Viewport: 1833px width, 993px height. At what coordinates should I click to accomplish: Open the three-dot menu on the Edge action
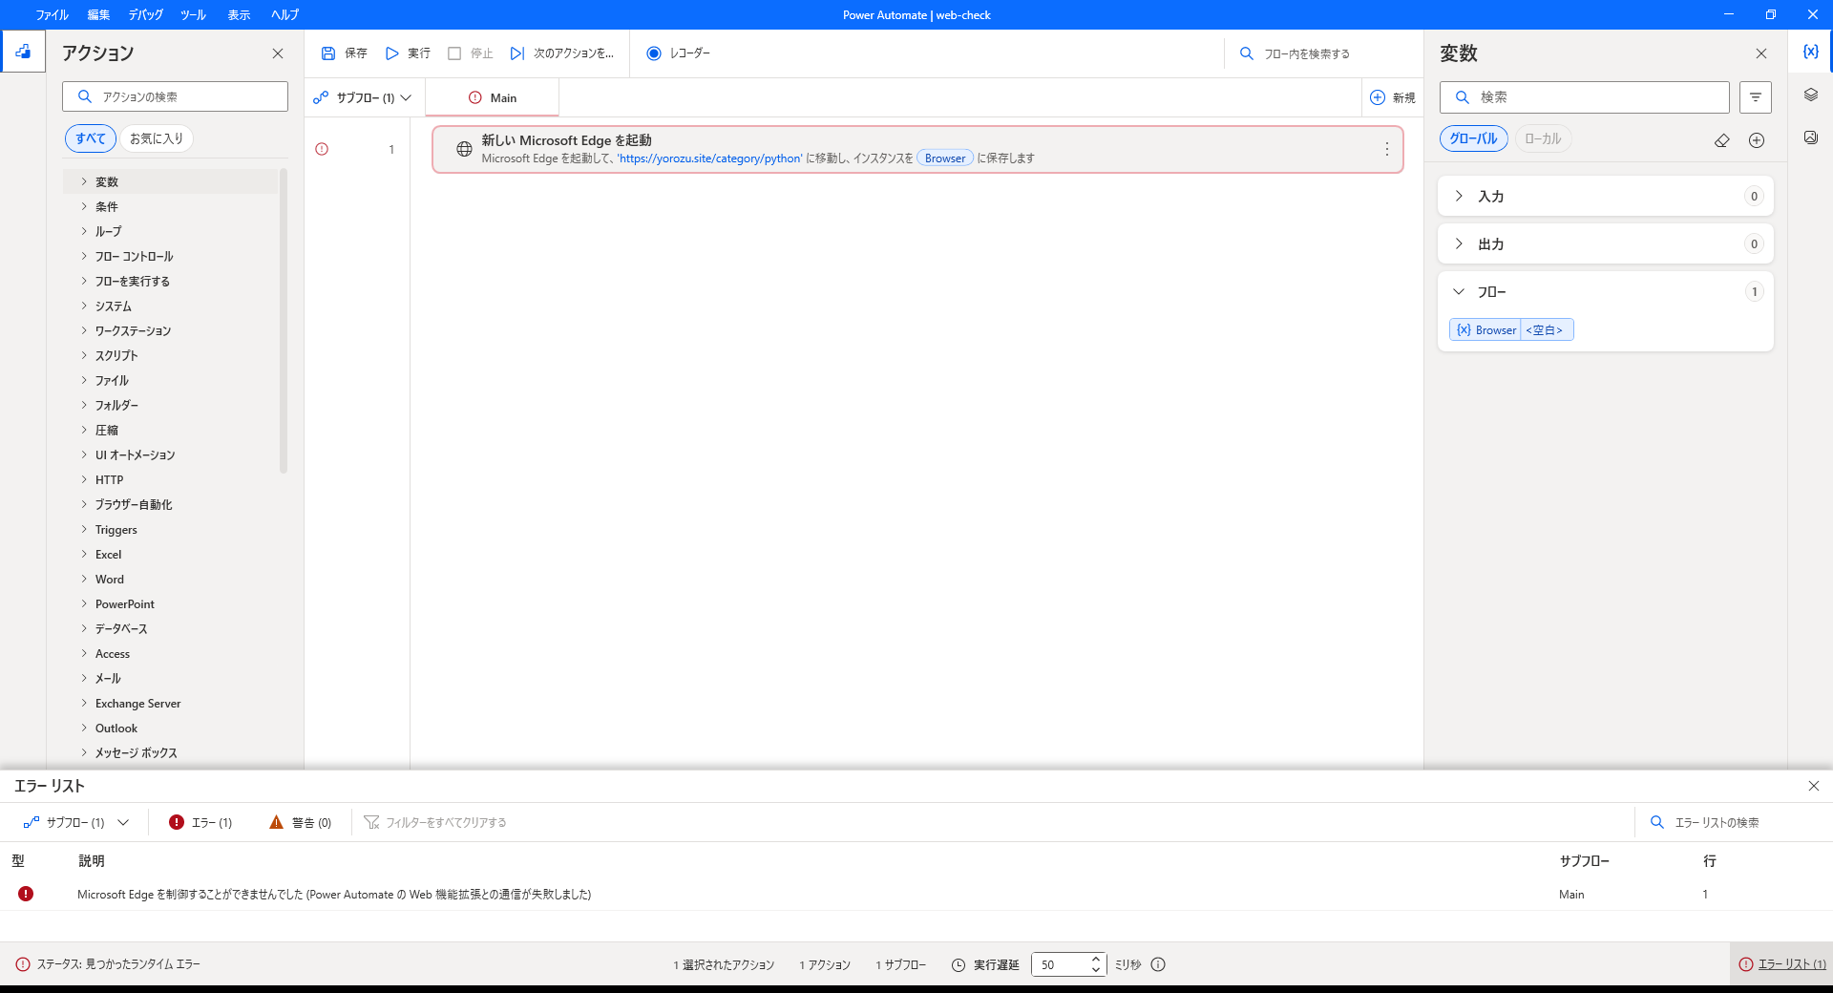pos(1387,149)
